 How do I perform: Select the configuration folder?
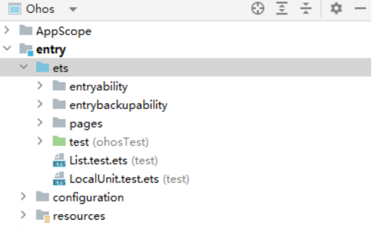pos(88,198)
